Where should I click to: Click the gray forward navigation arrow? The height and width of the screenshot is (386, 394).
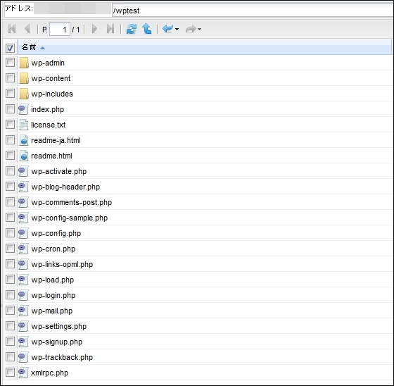(191, 29)
